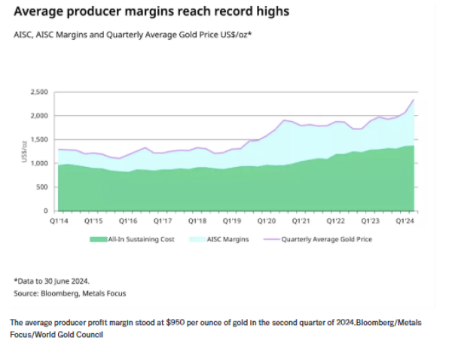Click the Q1'24 x-axis label
The image size is (452, 340).
coord(405,221)
